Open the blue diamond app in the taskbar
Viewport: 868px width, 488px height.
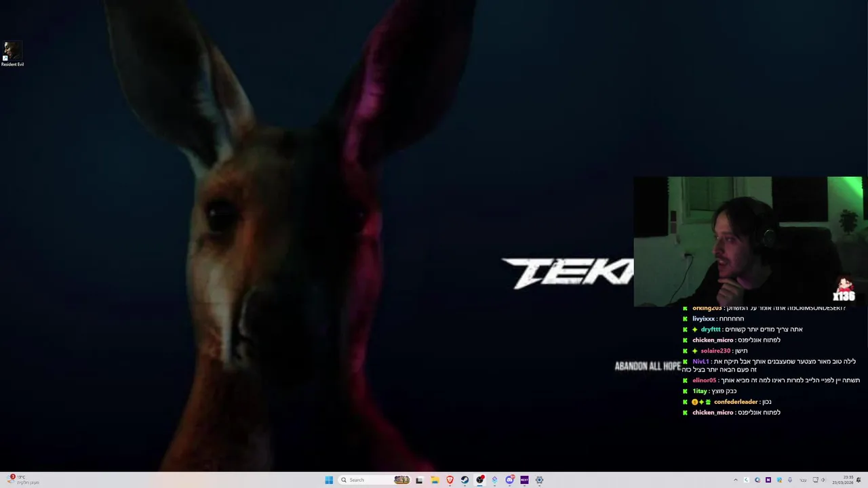point(494,480)
